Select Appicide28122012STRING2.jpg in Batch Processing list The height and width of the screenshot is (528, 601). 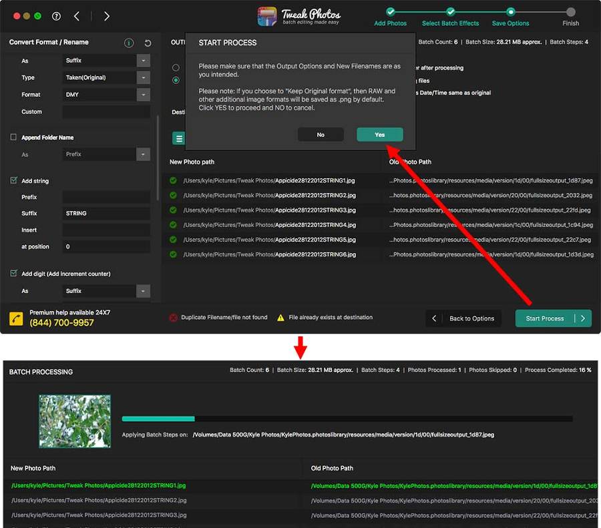click(x=99, y=501)
